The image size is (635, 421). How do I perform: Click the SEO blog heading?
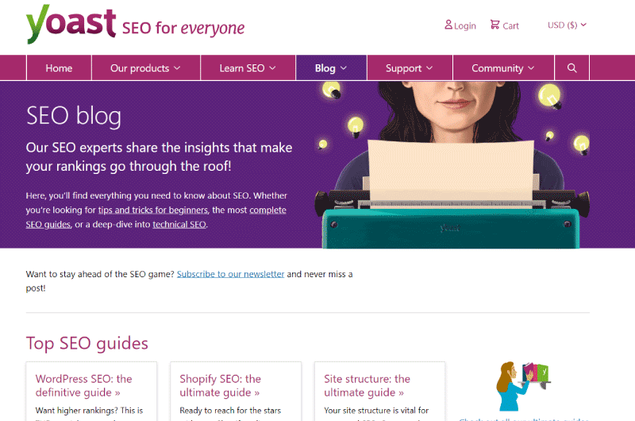tap(74, 116)
